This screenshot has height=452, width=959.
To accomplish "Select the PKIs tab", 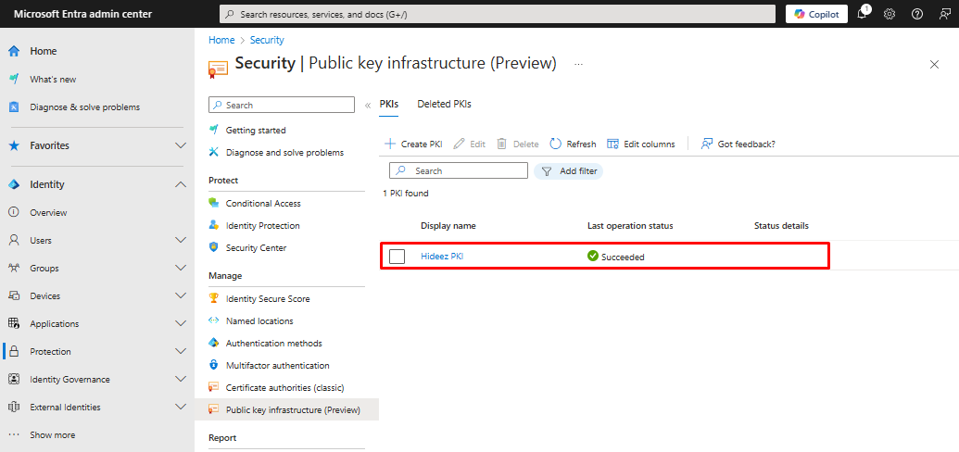I will 389,105.
